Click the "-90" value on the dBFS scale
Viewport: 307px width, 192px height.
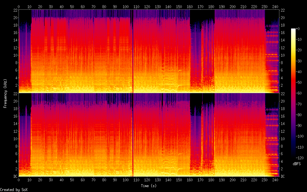(x=299, y=126)
